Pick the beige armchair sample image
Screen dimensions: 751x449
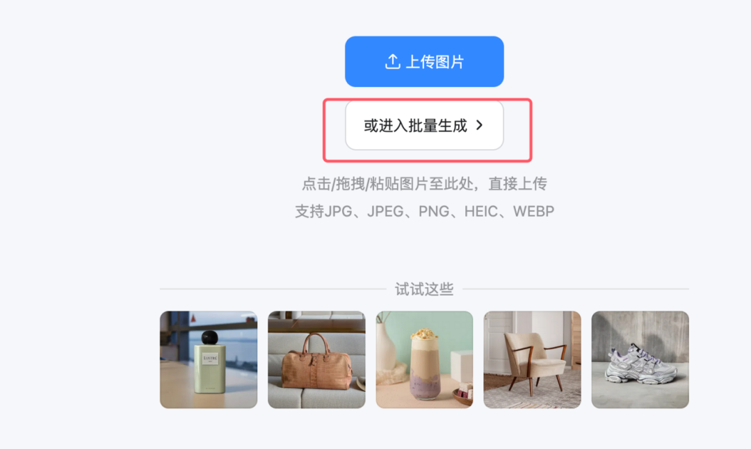[x=532, y=359]
